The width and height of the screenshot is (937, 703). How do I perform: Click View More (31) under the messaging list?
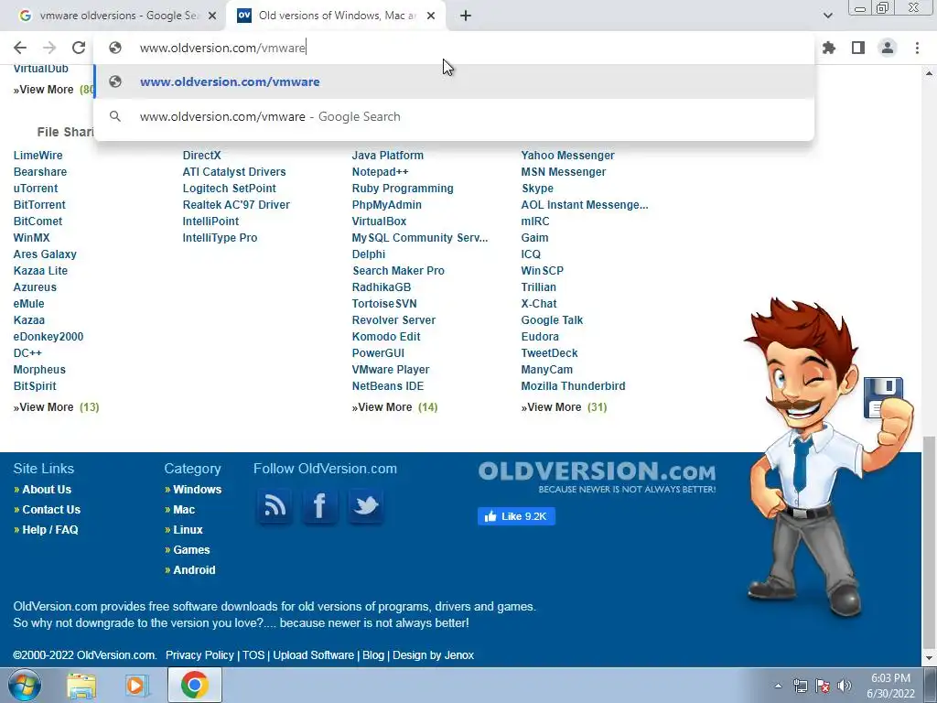click(x=564, y=407)
